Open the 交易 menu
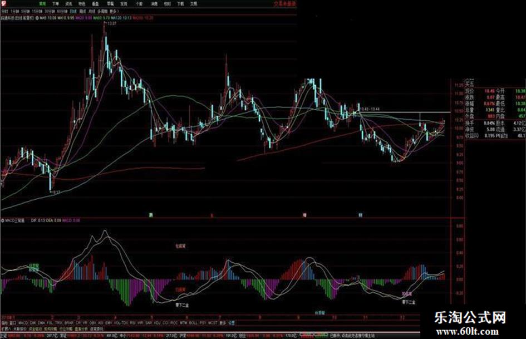The height and width of the screenshot is (339, 526). [x=194, y=4]
